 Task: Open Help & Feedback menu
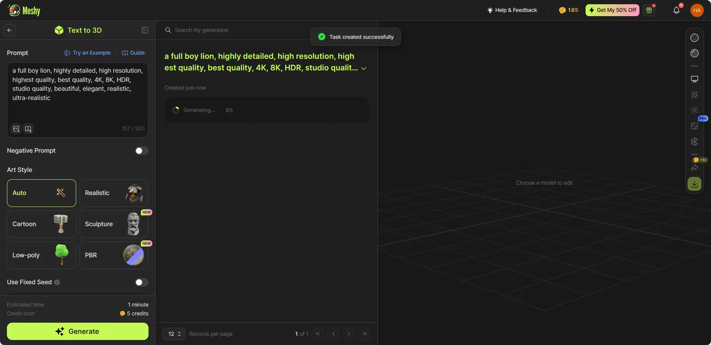coord(512,10)
